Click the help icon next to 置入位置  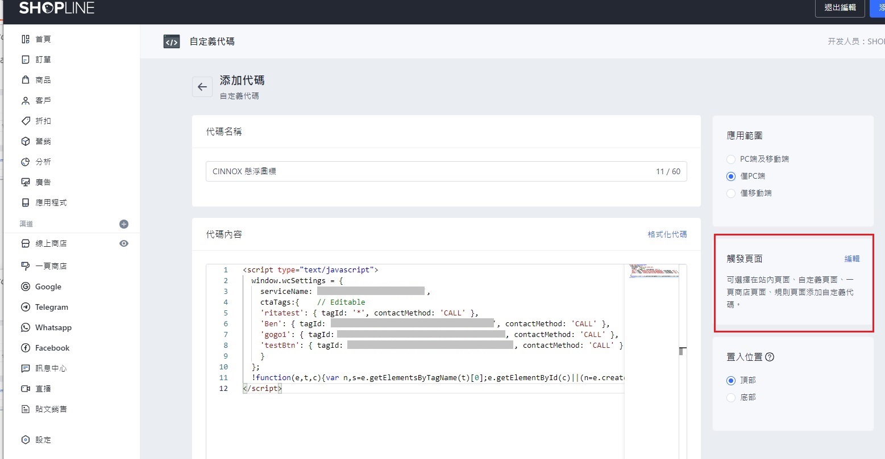[x=770, y=357]
